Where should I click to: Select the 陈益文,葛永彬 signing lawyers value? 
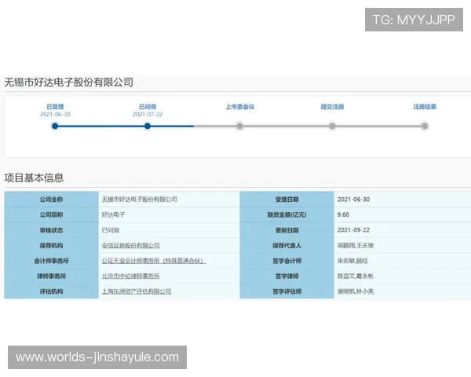(356, 276)
